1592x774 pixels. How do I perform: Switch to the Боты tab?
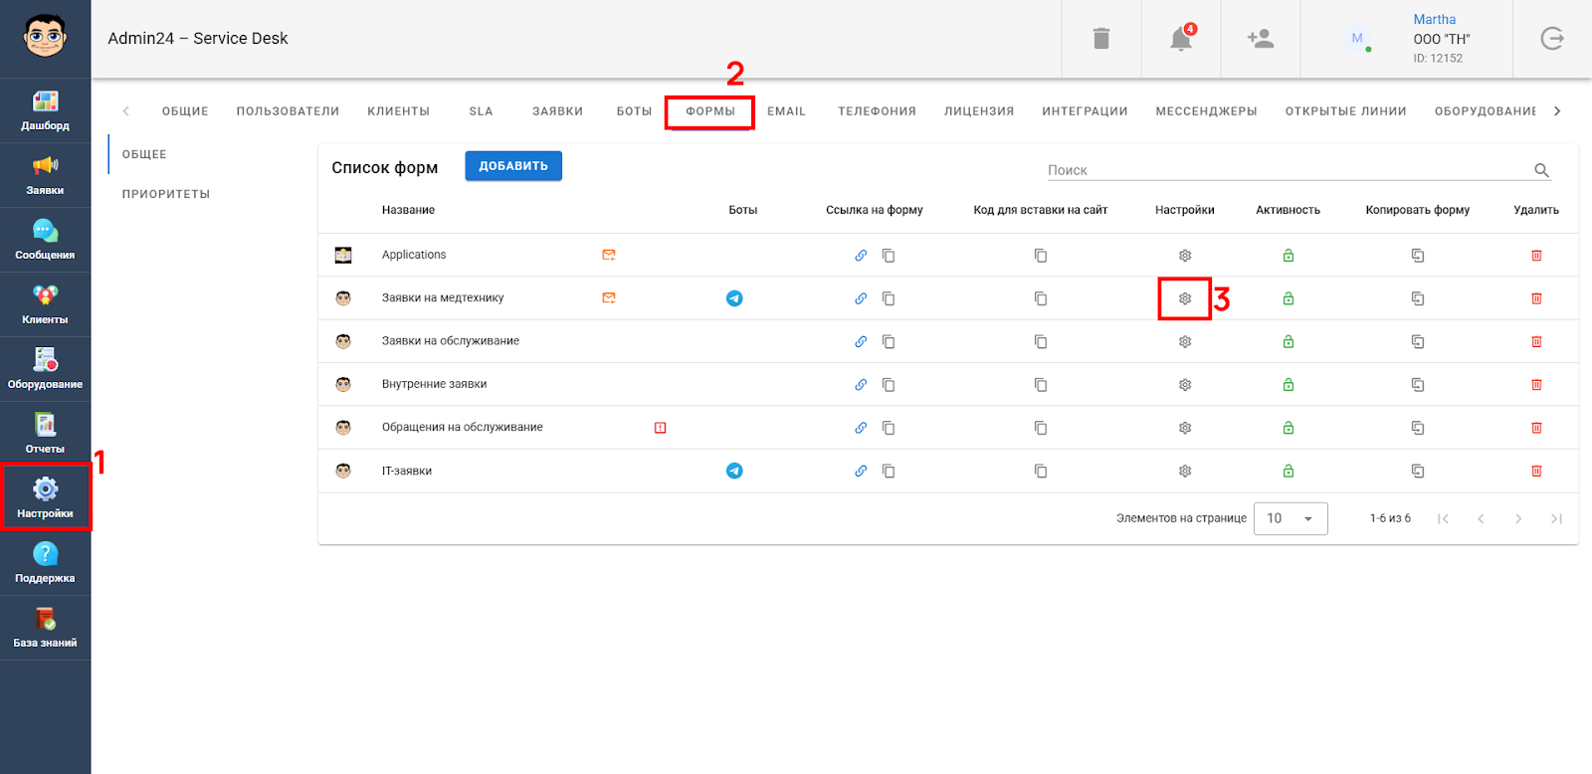(x=634, y=111)
